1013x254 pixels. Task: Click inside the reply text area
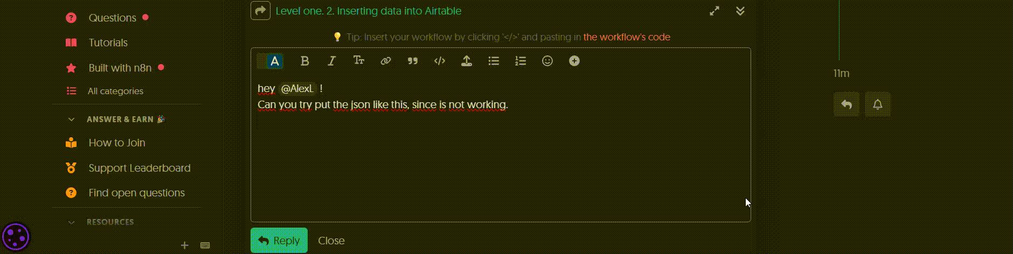click(x=501, y=148)
